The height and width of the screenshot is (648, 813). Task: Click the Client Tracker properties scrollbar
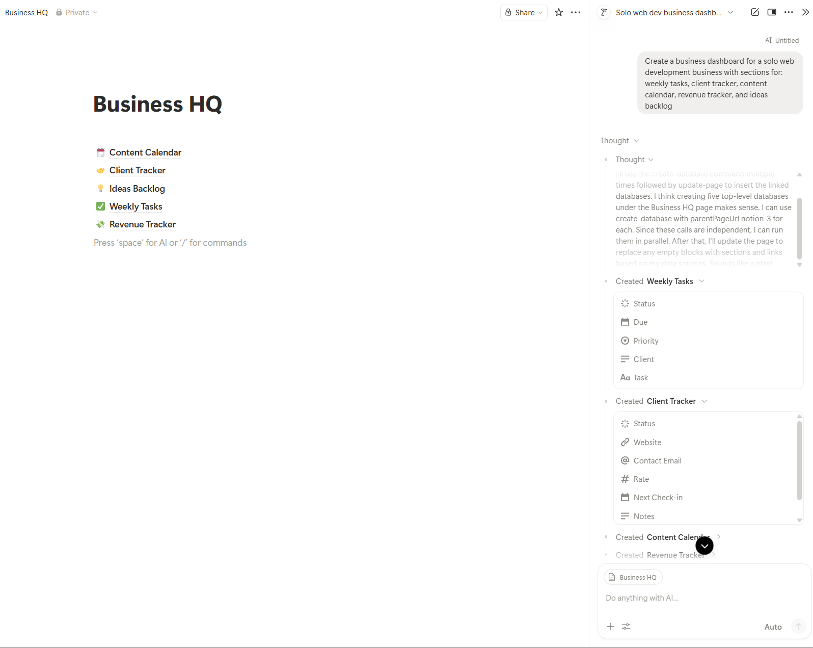tap(799, 460)
